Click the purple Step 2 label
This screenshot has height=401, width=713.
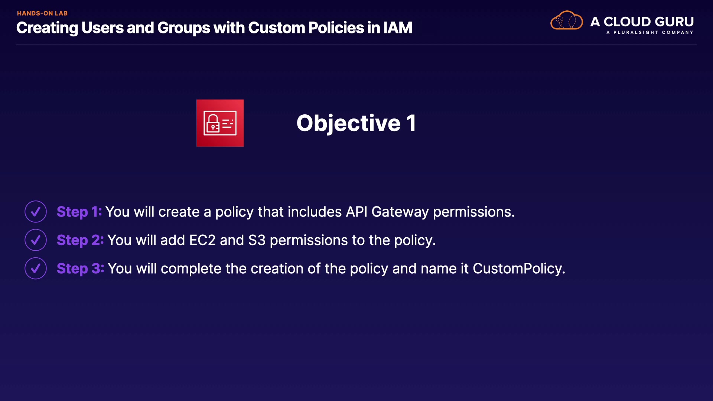[80, 240]
